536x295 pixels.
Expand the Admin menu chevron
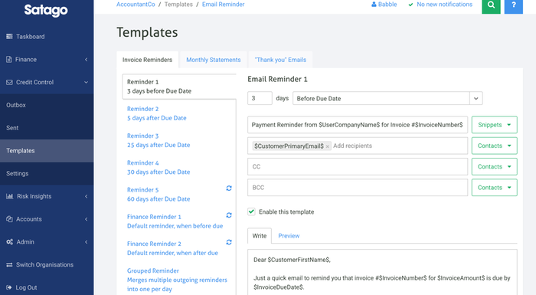pyautogui.click(x=86, y=242)
